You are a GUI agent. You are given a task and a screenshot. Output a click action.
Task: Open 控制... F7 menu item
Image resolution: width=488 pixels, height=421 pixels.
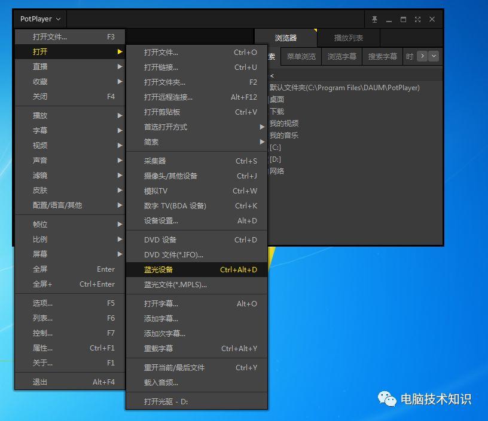70,333
